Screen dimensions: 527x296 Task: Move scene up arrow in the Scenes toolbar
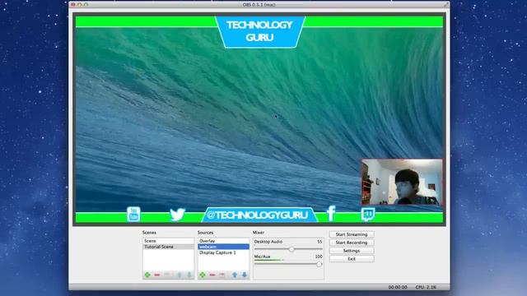point(180,275)
